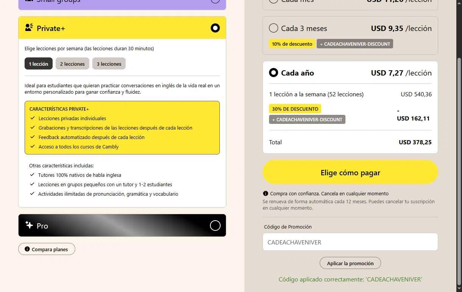Click checkmark beside Lecciones privadas individuales
Image resolution: width=462 pixels, height=292 pixels.
coord(33,118)
